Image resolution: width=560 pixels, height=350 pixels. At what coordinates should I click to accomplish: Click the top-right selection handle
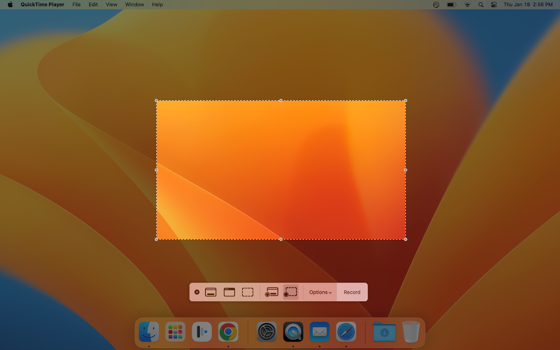[406, 100]
